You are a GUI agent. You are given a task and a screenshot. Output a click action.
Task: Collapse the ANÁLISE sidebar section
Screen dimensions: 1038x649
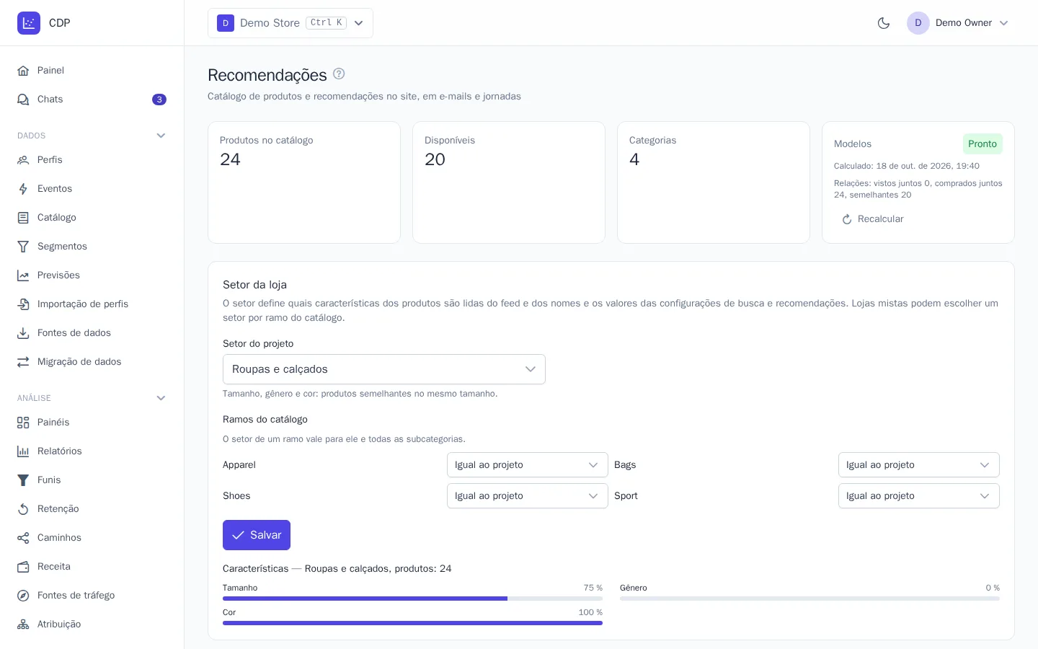click(161, 398)
